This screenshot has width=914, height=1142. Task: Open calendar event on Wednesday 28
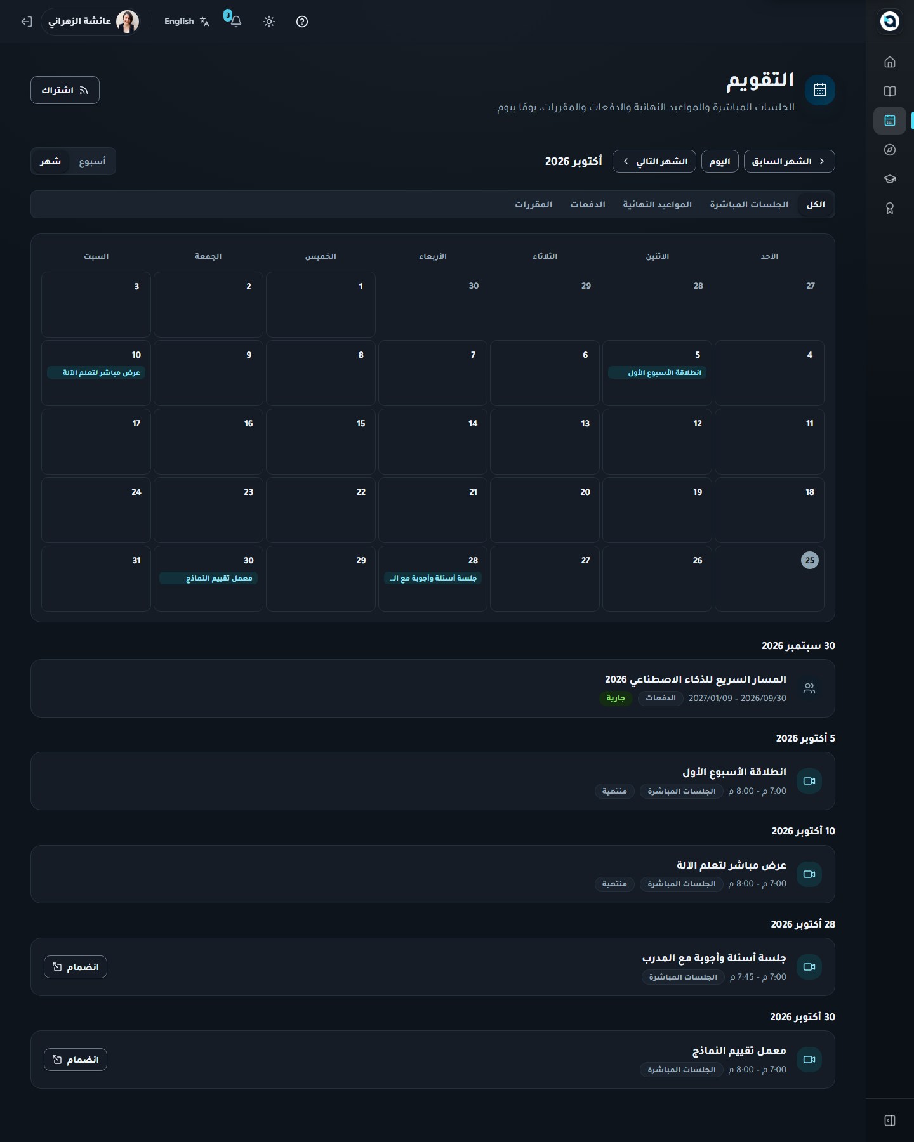pyautogui.click(x=433, y=578)
